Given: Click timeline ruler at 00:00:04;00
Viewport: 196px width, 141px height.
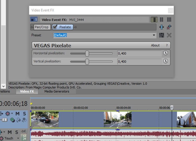Looking at the screenshot, I should pyautogui.click(x=124, y=108).
